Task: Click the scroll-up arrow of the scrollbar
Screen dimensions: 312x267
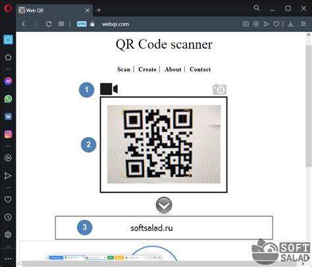Action: (309, 35)
